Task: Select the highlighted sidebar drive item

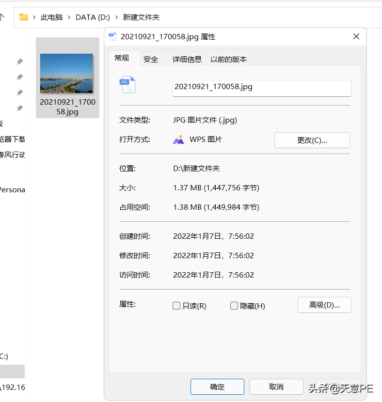Action: 12,371
